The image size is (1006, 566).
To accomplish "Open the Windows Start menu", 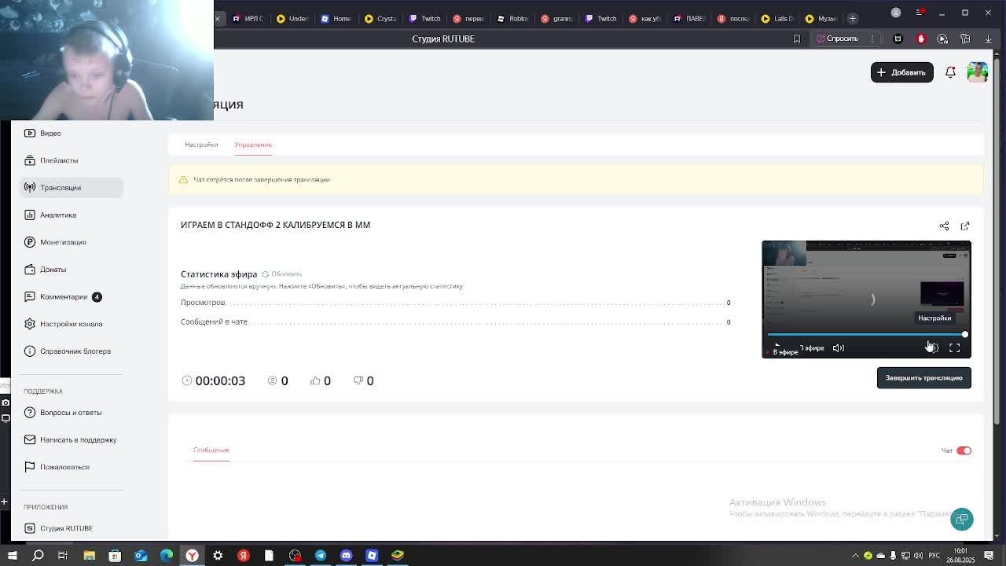I will click(x=12, y=556).
